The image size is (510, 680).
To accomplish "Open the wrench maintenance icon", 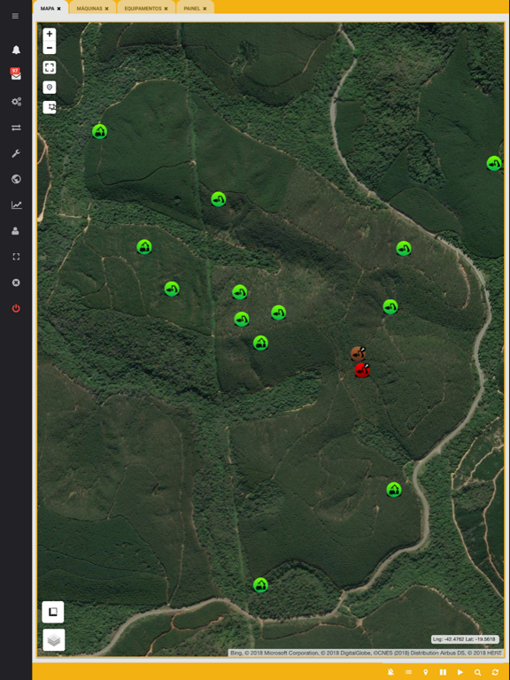I will [16, 153].
